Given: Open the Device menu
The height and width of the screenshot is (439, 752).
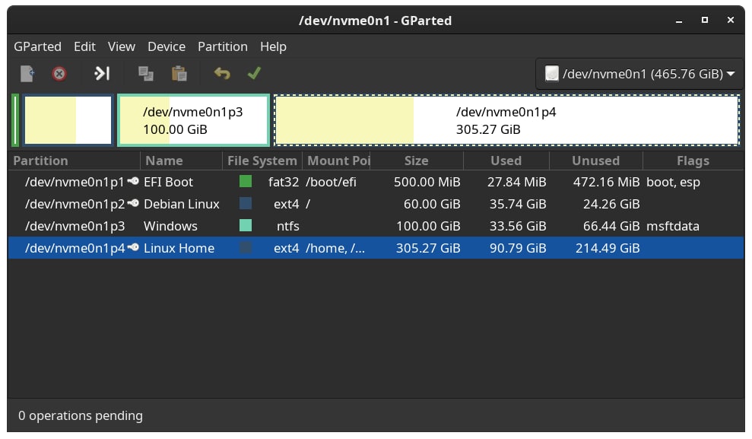Looking at the screenshot, I should click(167, 46).
